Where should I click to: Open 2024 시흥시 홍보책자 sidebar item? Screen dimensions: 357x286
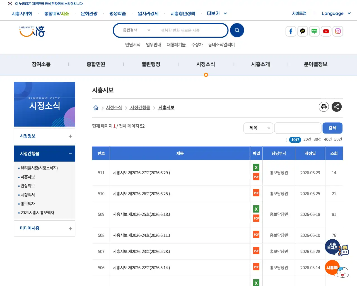point(37,213)
